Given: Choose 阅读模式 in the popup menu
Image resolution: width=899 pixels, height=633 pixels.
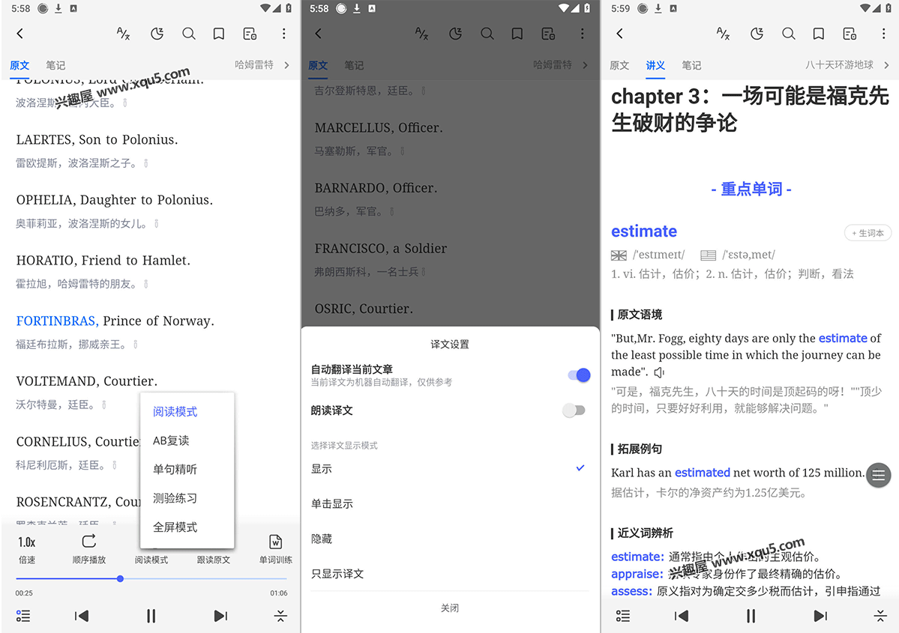Looking at the screenshot, I should click(x=175, y=412).
